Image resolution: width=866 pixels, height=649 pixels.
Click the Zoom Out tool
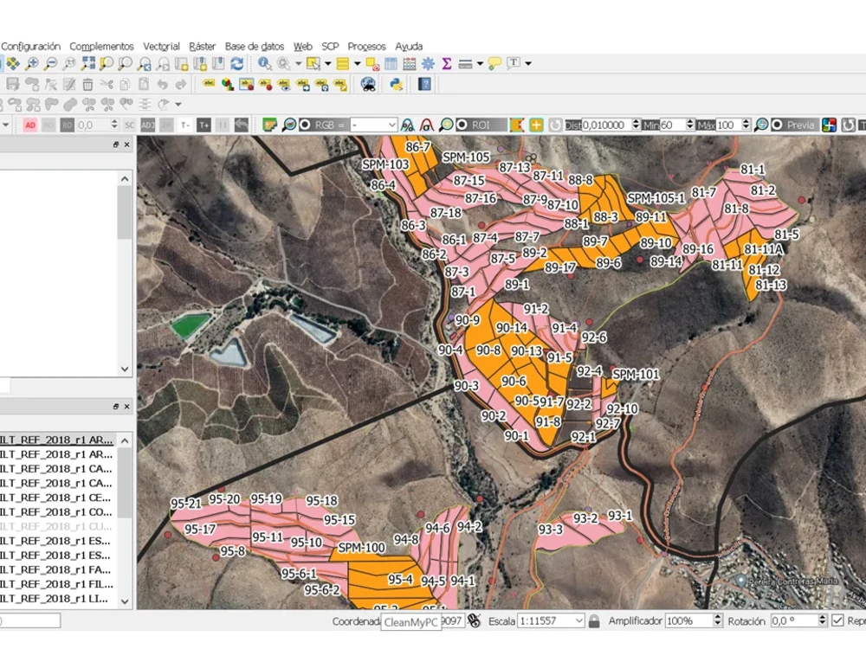51,63
